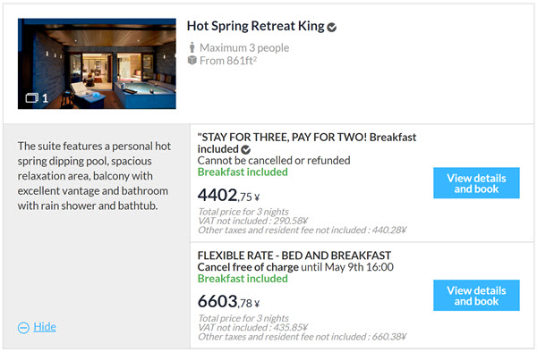Click the Flexible Rate - Bed and Breakfast heading

point(294,256)
